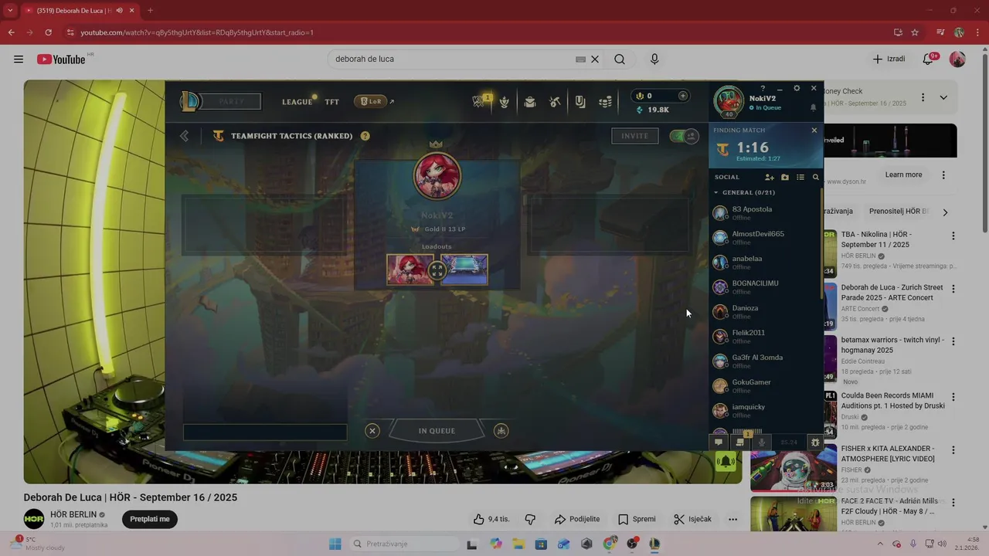Select friend Ga3fr Al 3omda
The height and width of the screenshot is (556, 989).
click(765, 361)
